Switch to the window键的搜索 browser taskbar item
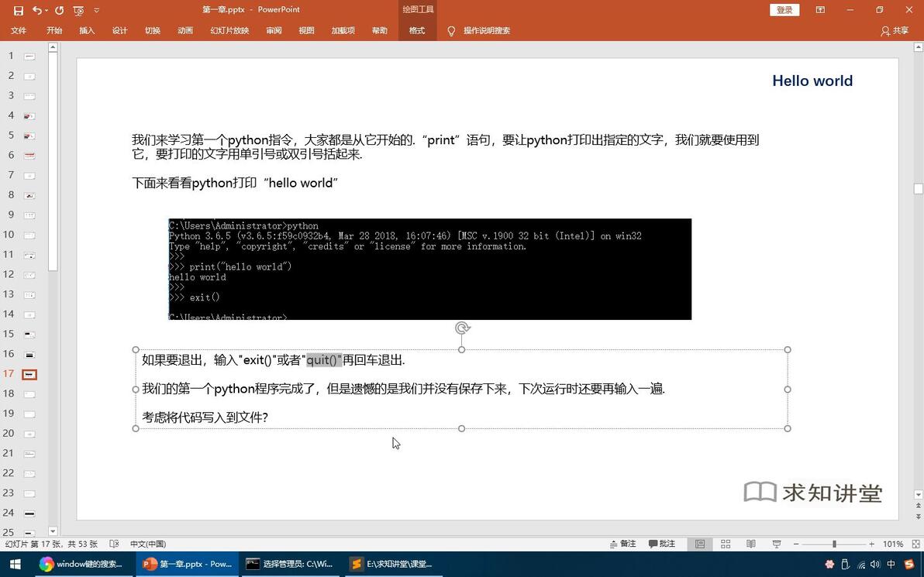924x577 pixels. (x=82, y=564)
